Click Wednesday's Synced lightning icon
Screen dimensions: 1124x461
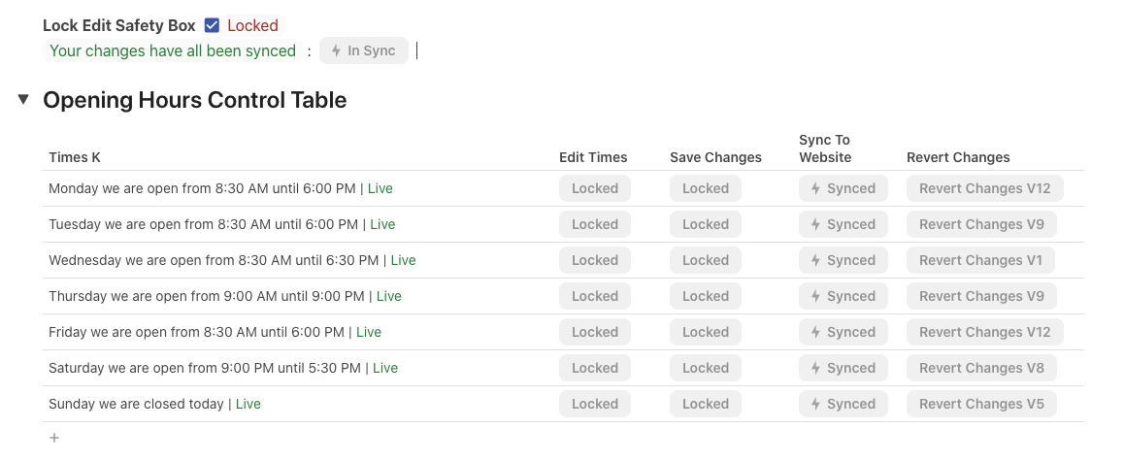pos(815,260)
